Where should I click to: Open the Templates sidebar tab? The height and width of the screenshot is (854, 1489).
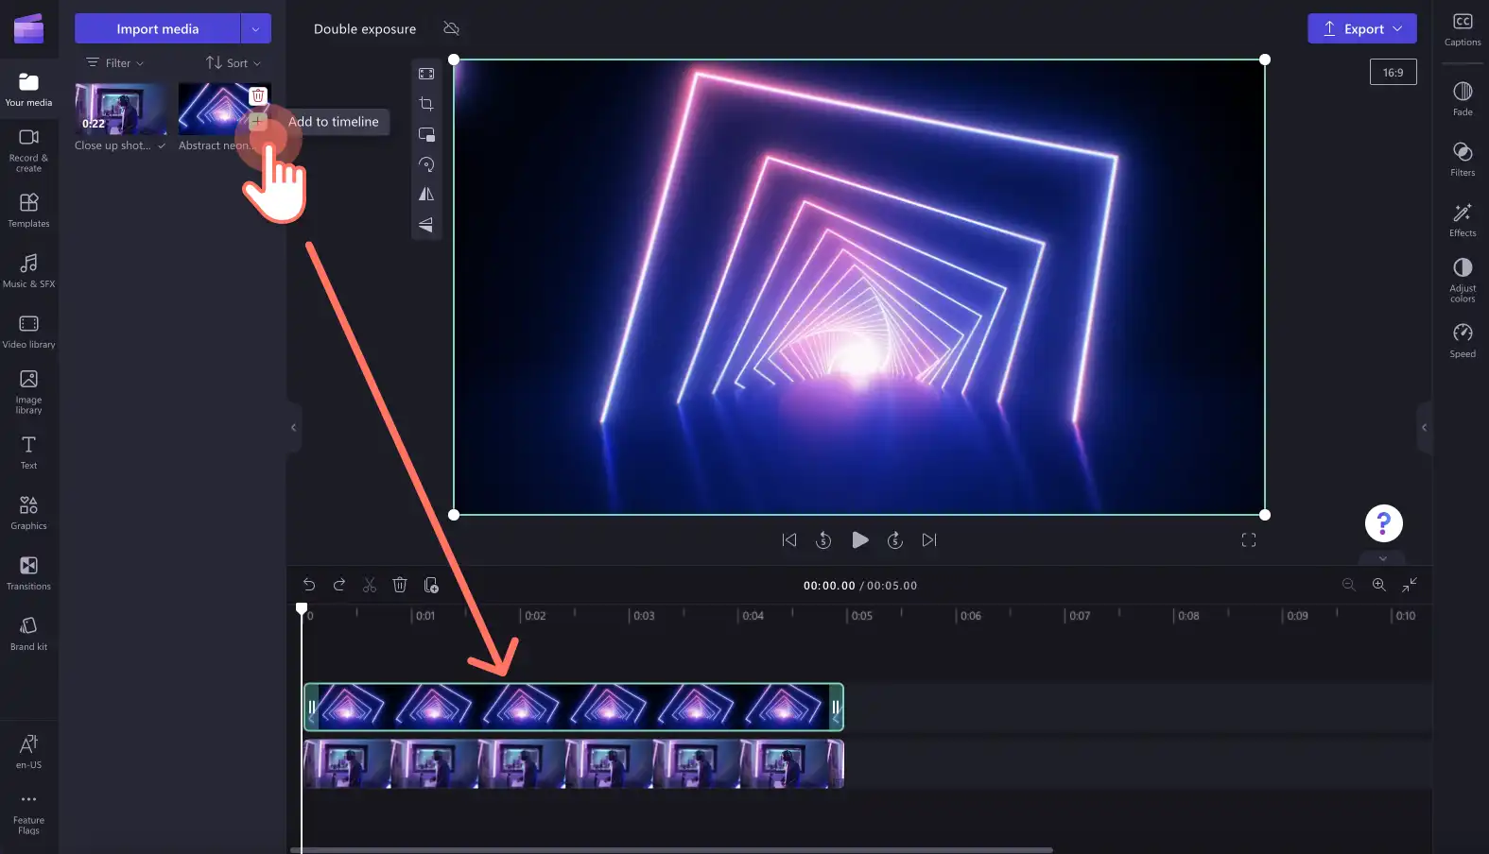[28, 211]
